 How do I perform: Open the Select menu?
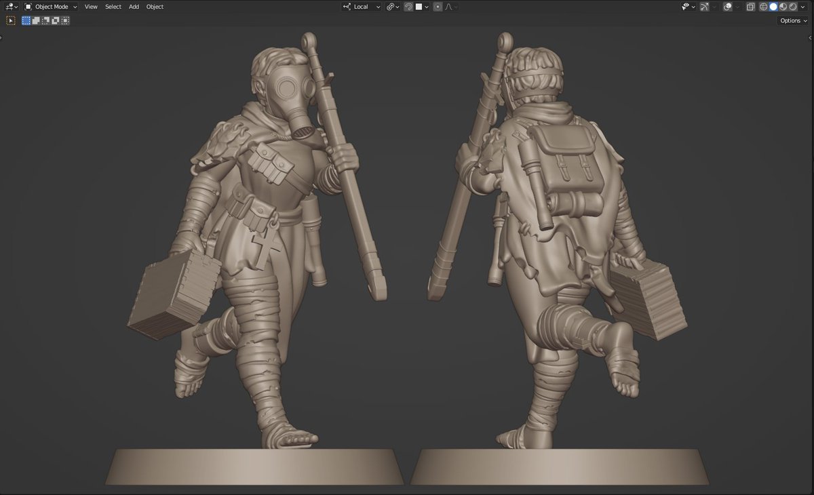pos(113,6)
